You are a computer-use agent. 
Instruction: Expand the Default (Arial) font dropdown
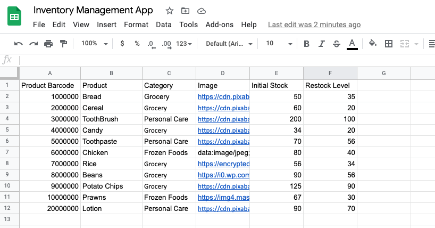pyautogui.click(x=229, y=44)
